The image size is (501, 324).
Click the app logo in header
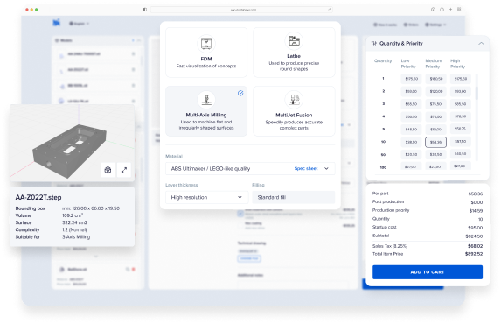57,23
